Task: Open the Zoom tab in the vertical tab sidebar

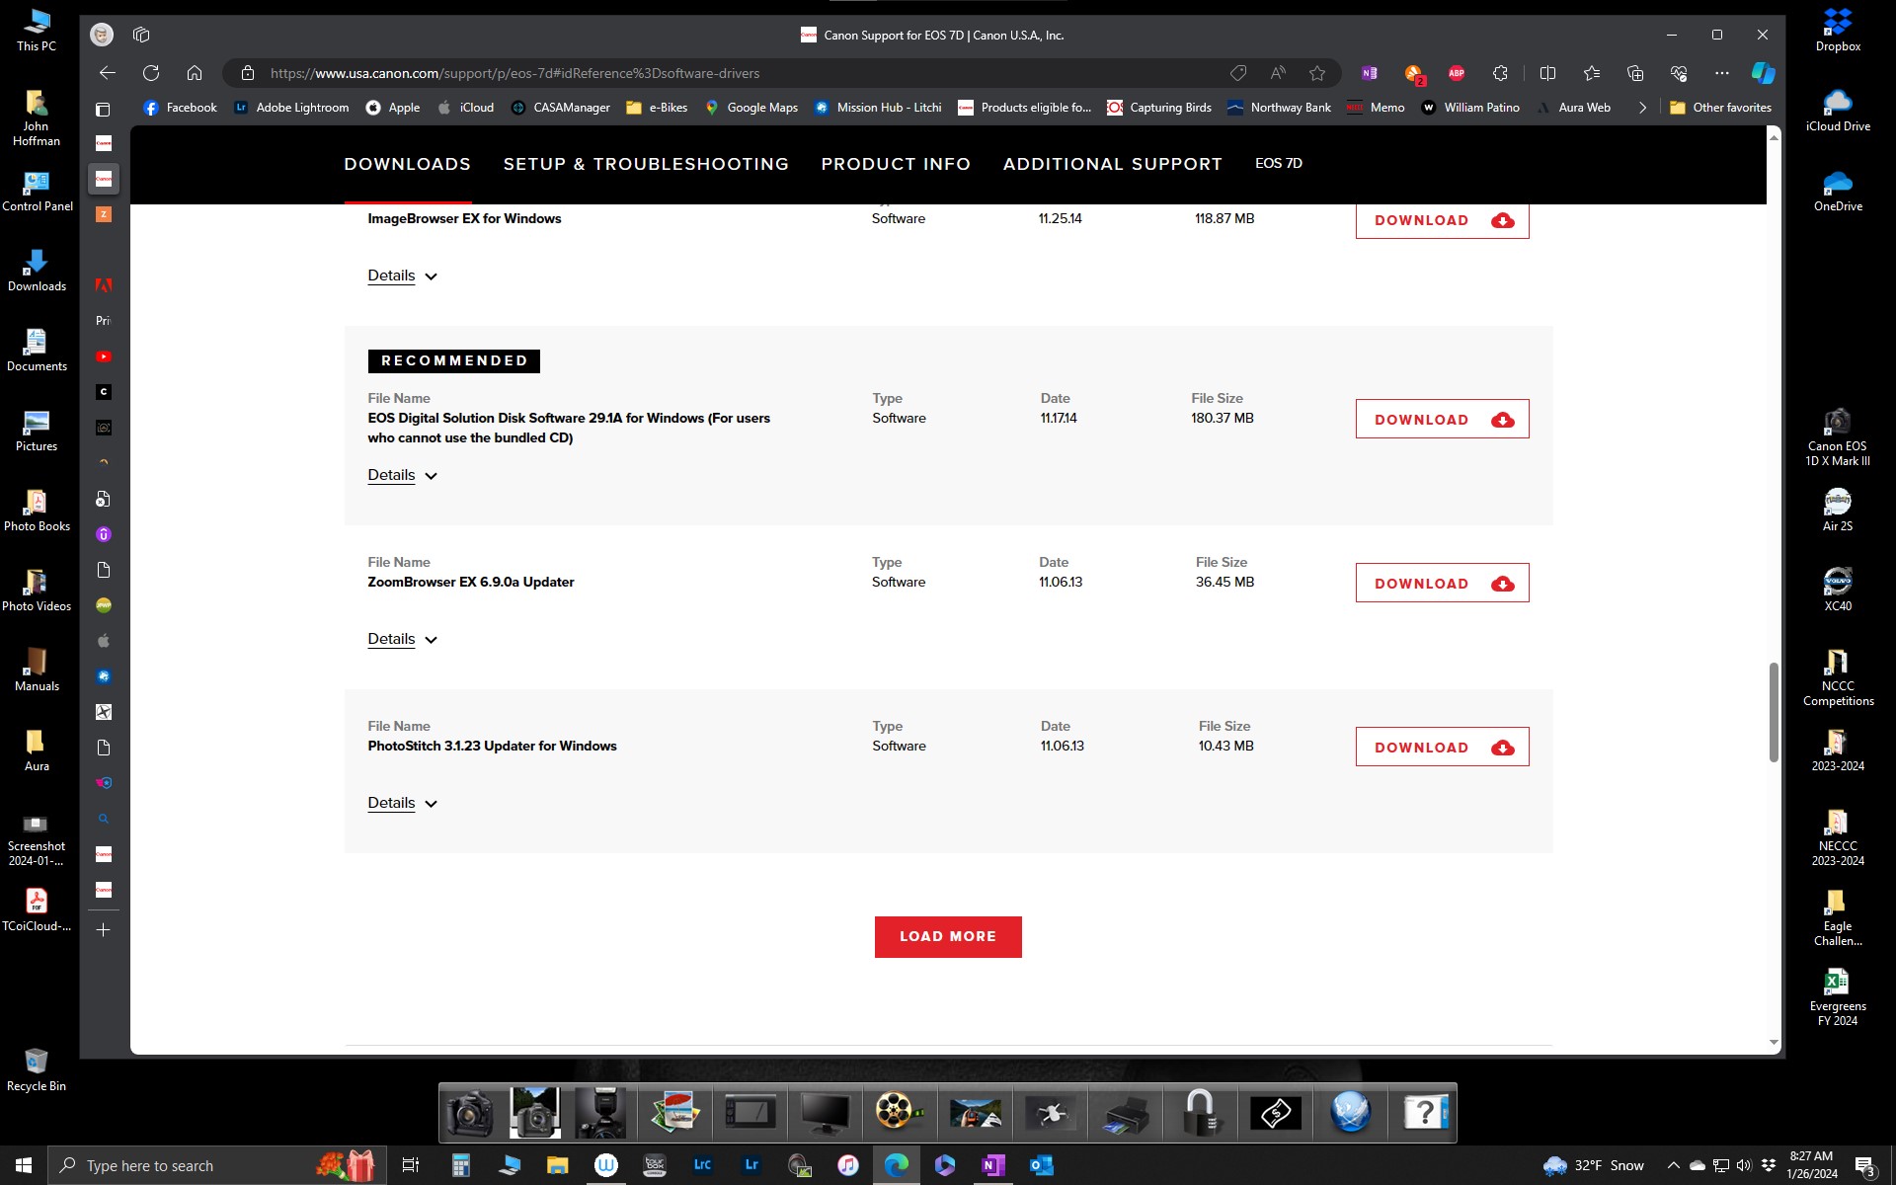Action: coord(103,214)
